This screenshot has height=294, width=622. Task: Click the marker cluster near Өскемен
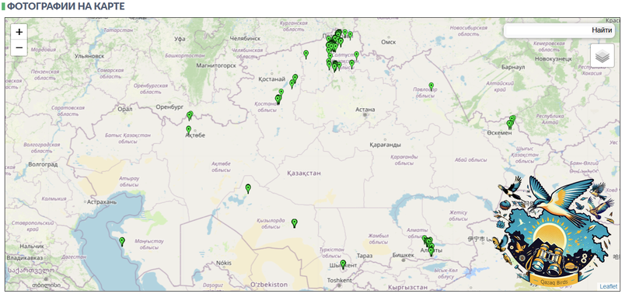click(511, 122)
